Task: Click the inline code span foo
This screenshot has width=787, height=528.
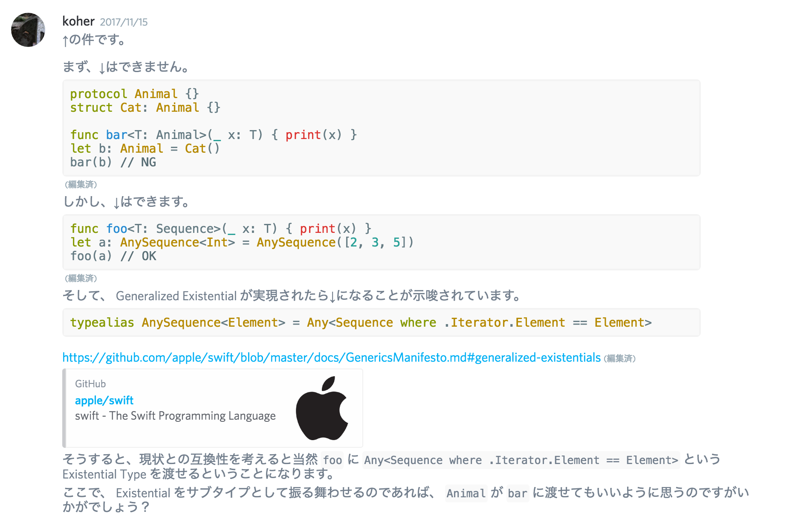Action: [x=332, y=460]
